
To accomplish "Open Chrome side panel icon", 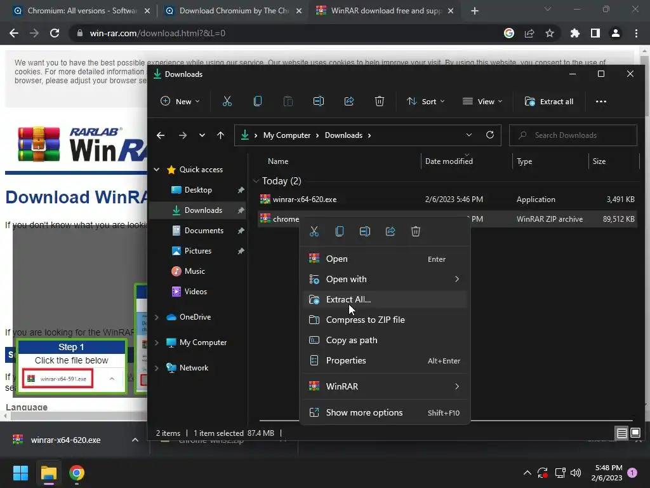I will 595,33.
